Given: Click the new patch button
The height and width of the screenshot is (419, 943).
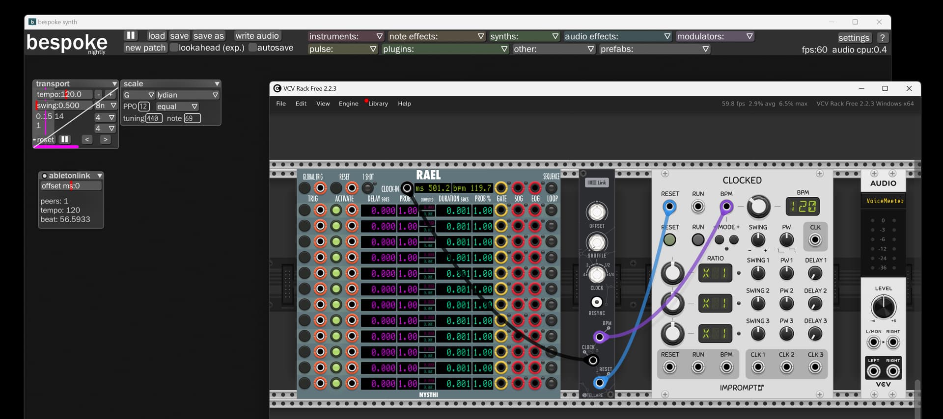Looking at the screenshot, I should 145,48.
